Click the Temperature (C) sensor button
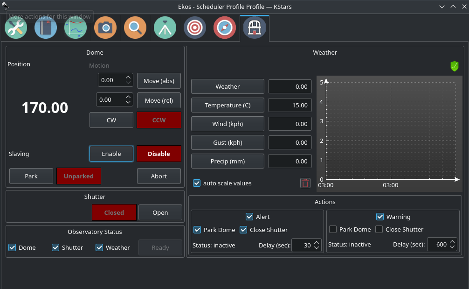Screen dimensions: 469x289 click(228, 105)
